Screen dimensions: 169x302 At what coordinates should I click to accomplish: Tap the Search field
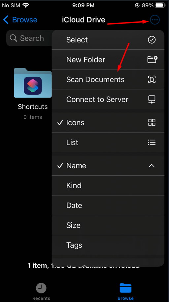tap(29, 38)
